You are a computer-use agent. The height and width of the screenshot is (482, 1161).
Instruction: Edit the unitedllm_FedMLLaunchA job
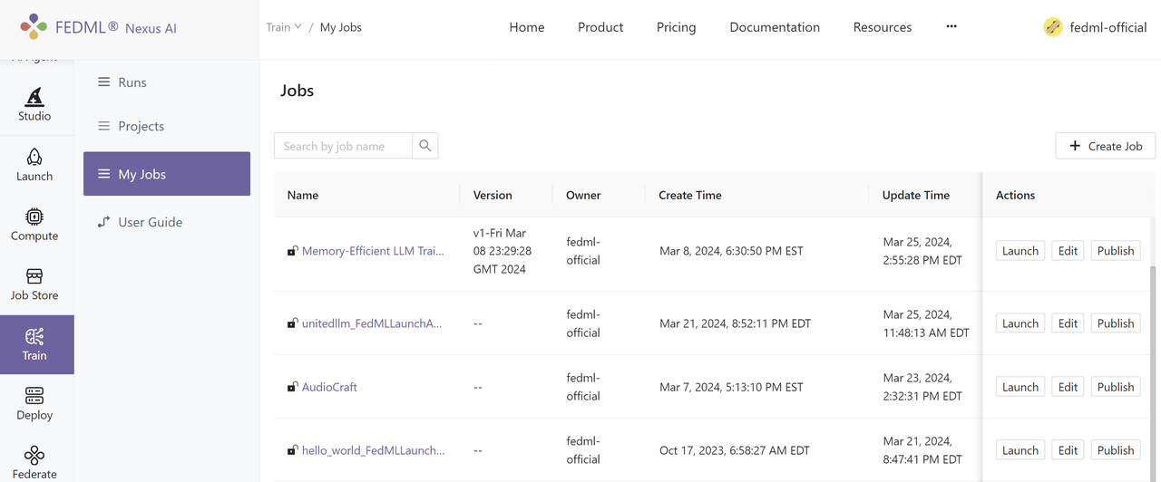1068,323
